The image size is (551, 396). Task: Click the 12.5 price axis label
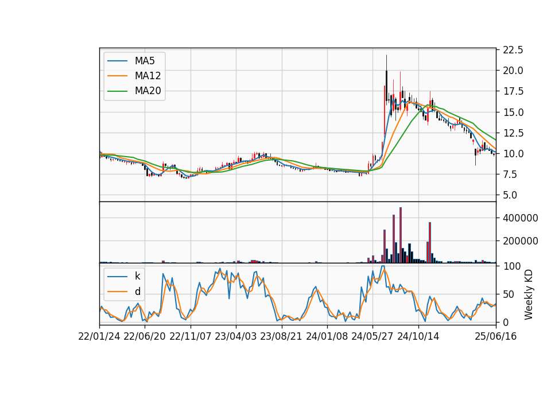point(513,133)
